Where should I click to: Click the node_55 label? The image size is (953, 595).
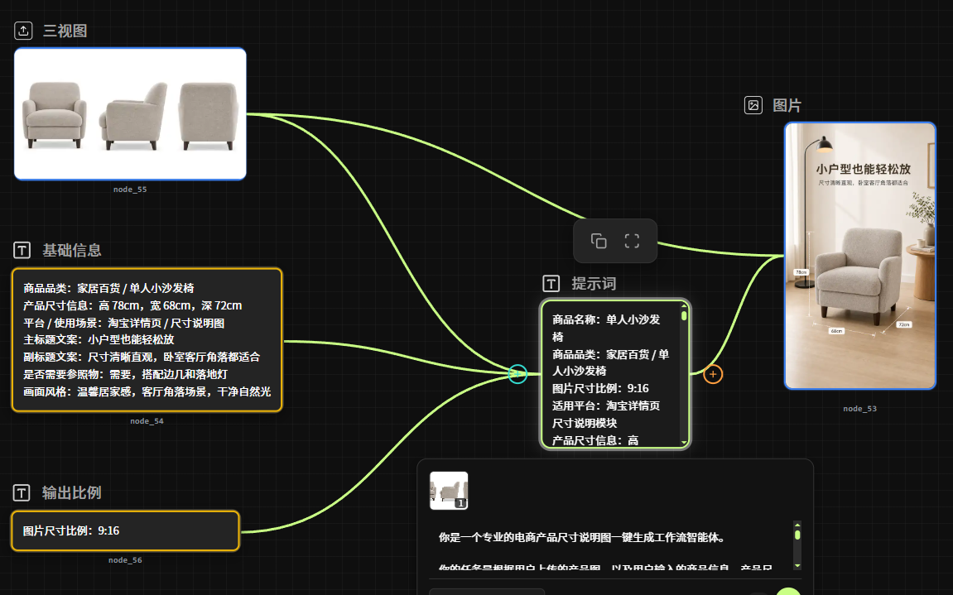[130, 189]
